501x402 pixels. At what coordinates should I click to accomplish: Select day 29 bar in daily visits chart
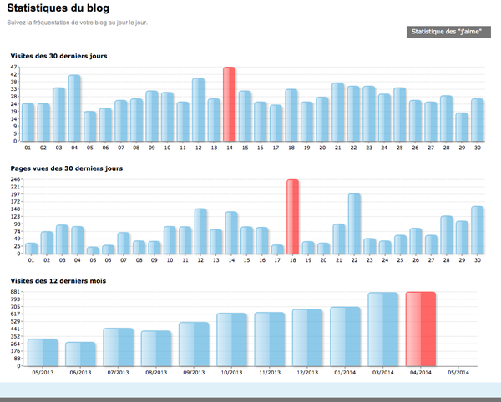pos(461,128)
